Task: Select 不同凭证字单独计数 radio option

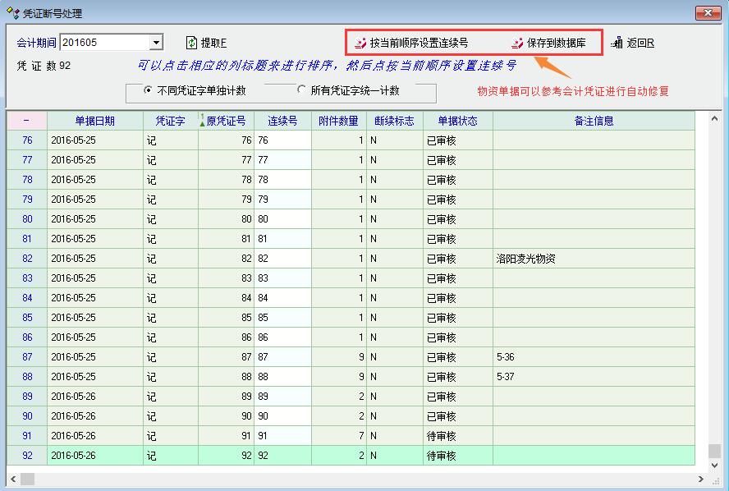Action: (x=148, y=90)
